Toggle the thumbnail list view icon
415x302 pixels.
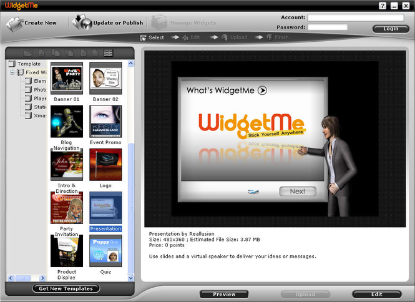(x=108, y=53)
